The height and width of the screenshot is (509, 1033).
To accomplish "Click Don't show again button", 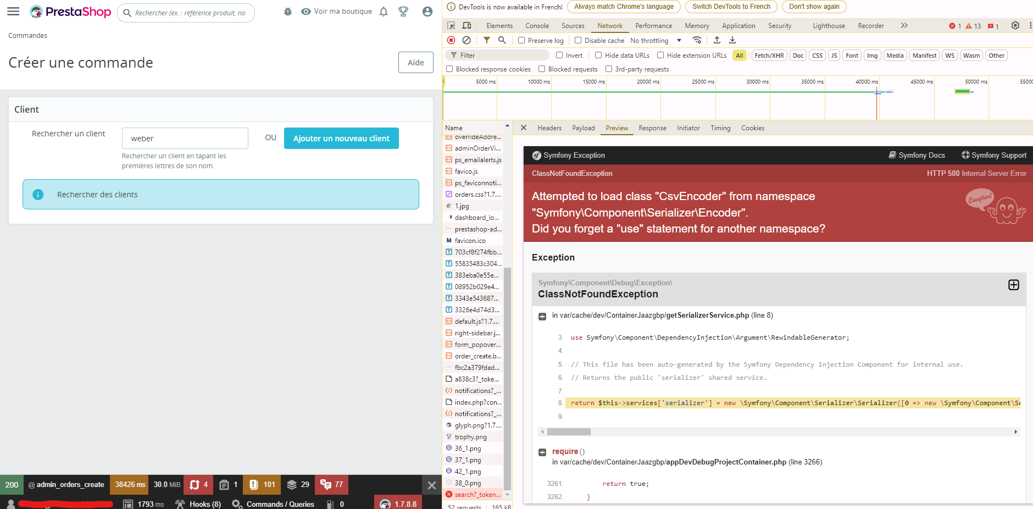I will pyautogui.click(x=814, y=7).
